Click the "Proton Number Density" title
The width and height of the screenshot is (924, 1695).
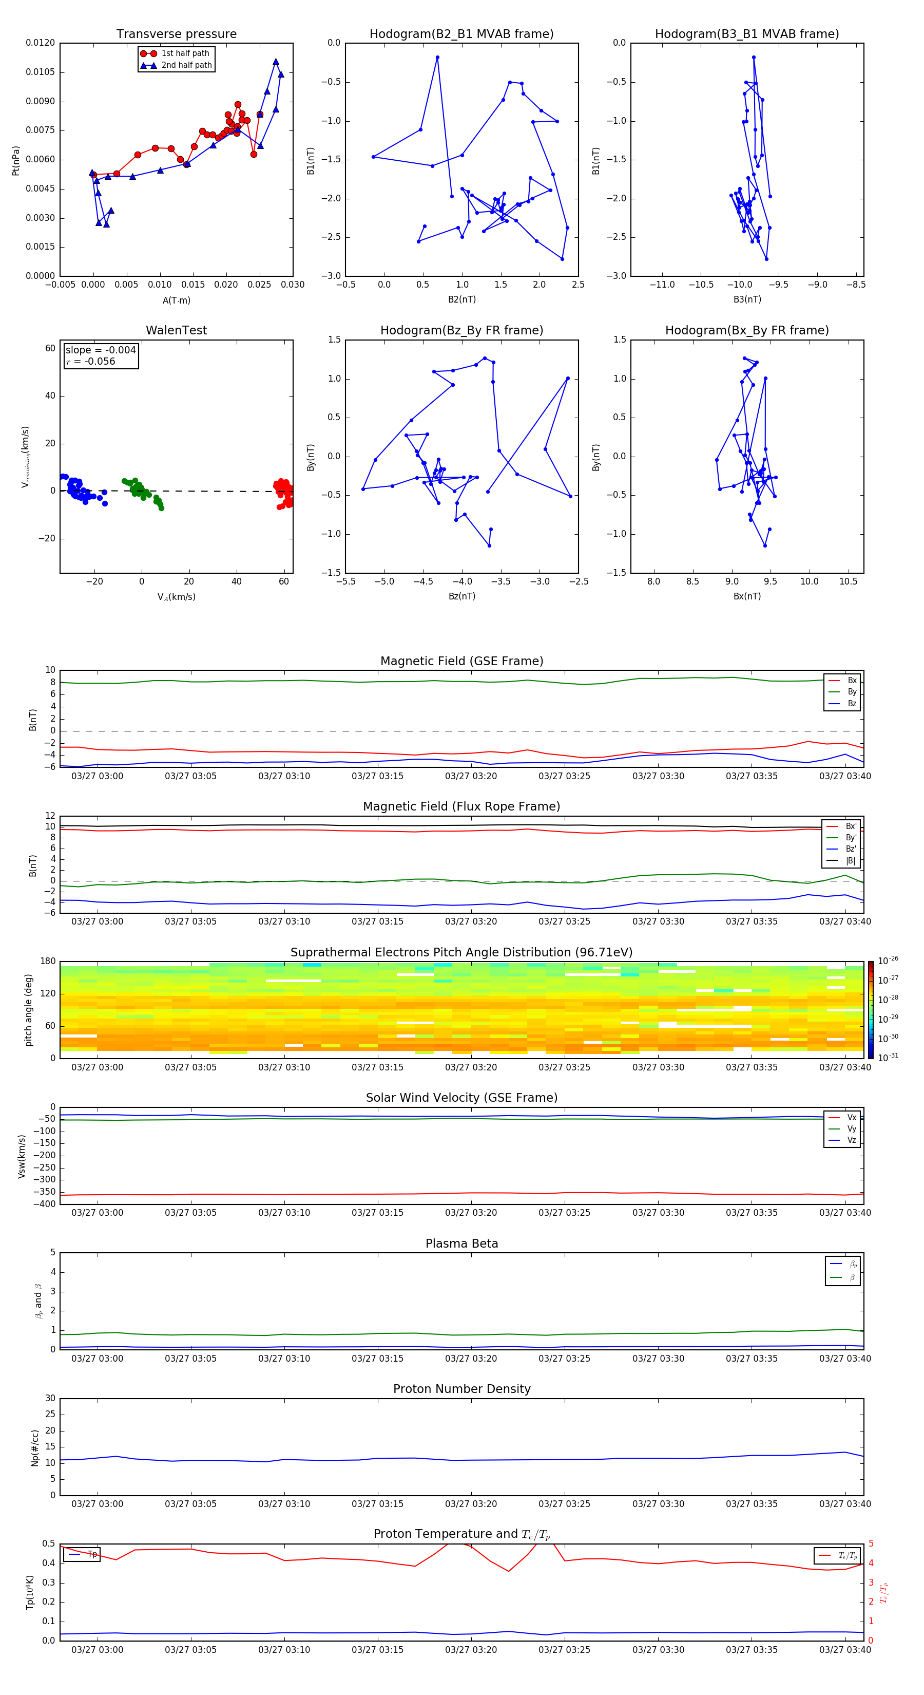[461, 1389]
